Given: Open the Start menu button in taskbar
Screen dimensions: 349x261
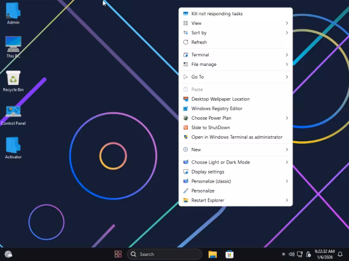Looking at the screenshot, I should (x=118, y=254).
